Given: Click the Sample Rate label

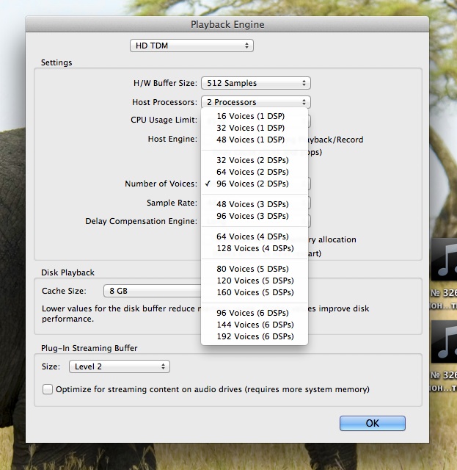Looking at the screenshot, I should [x=172, y=203].
